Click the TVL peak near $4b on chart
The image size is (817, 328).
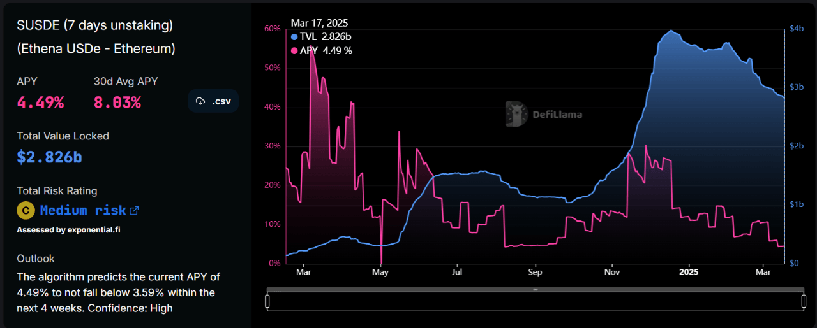(x=670, y=31)
